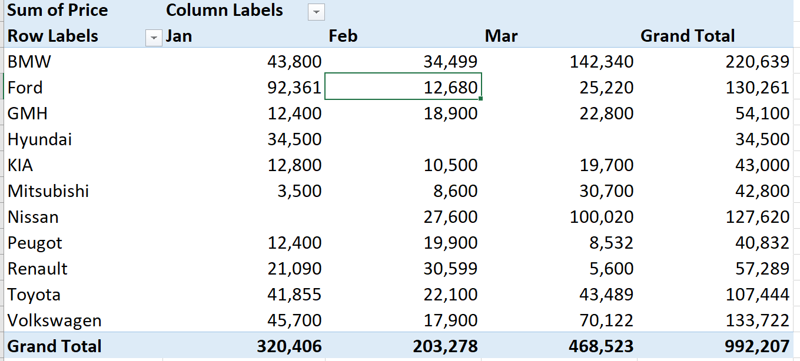
Task: Click Ford total 130,261
Action: click(757, 88)
